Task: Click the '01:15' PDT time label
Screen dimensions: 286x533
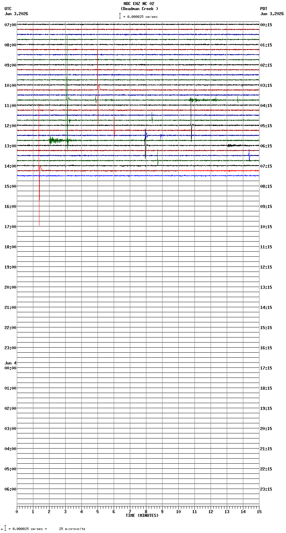Action: [x=266, y=45]
